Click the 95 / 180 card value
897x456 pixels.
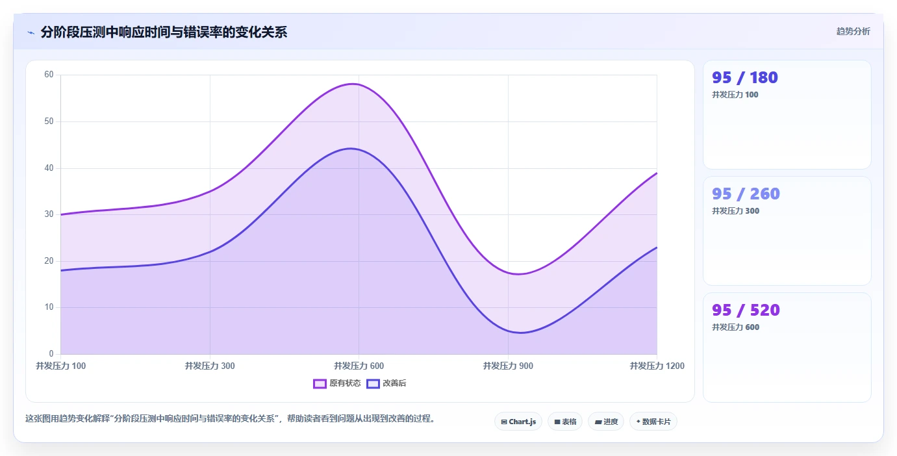(745, 78)
